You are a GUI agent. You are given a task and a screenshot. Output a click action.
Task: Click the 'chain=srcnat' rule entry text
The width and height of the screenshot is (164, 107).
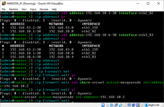pyautogui.click(x=24, y=97)
